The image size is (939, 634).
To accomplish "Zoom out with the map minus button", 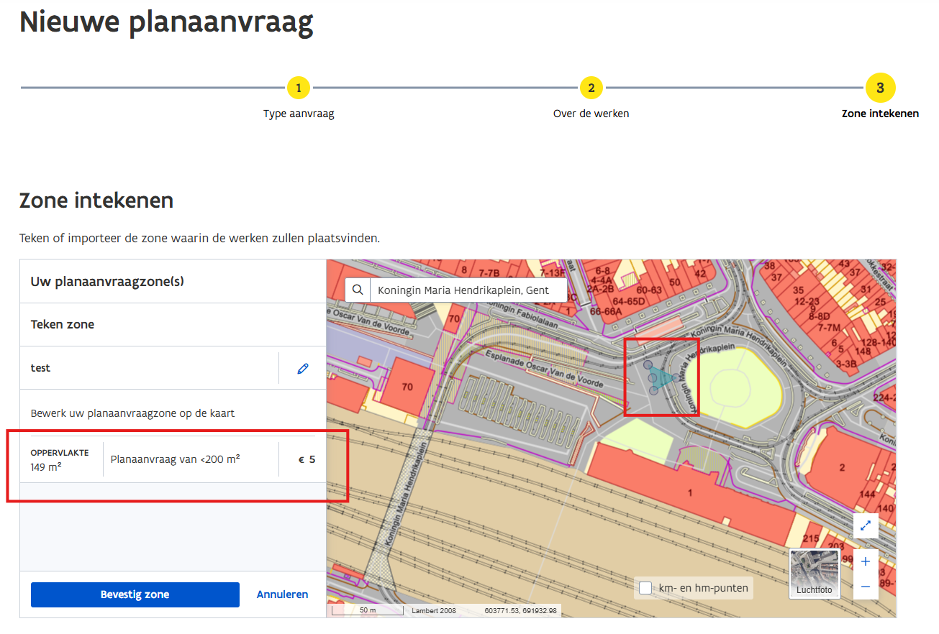I will [865, 587].
